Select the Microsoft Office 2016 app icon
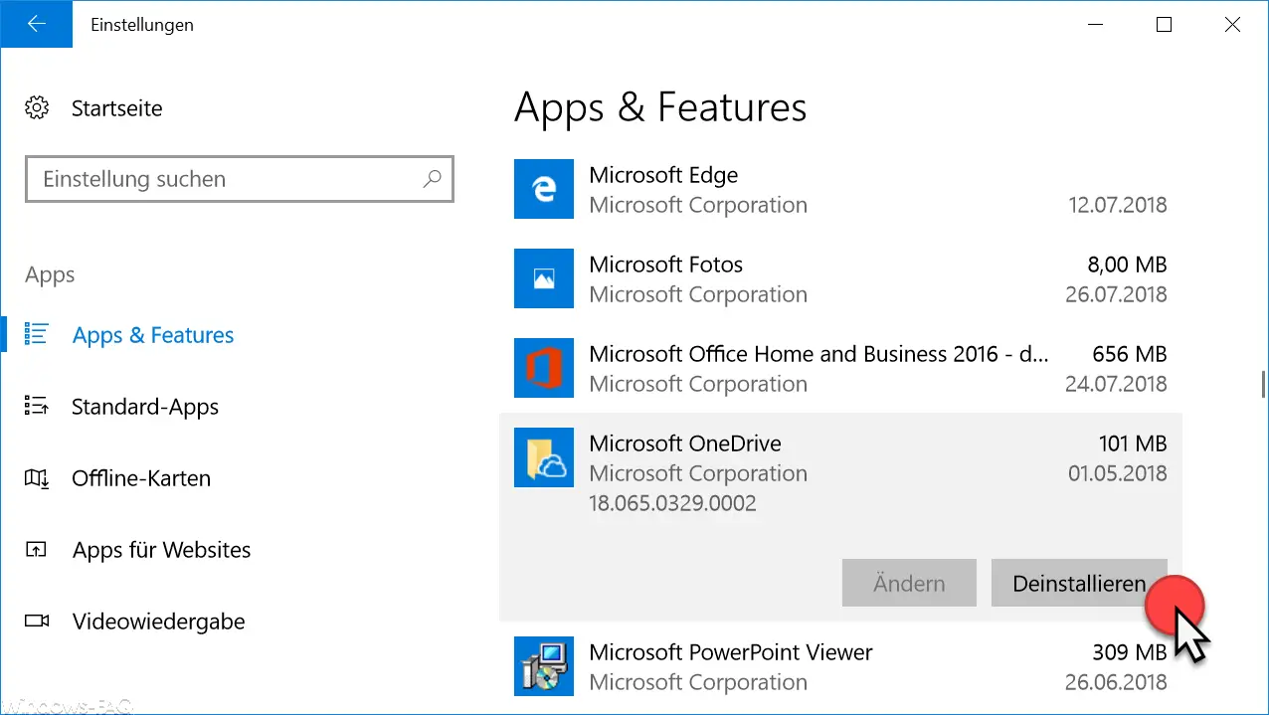Viewport: 1269px width, 715px height. [x=544, y=368]
